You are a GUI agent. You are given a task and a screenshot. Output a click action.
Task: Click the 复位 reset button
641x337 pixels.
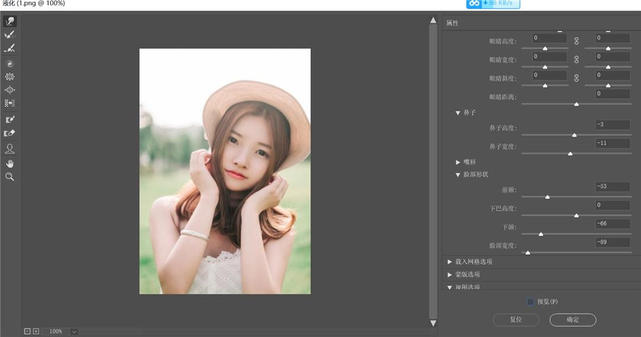tap(516, 319)
